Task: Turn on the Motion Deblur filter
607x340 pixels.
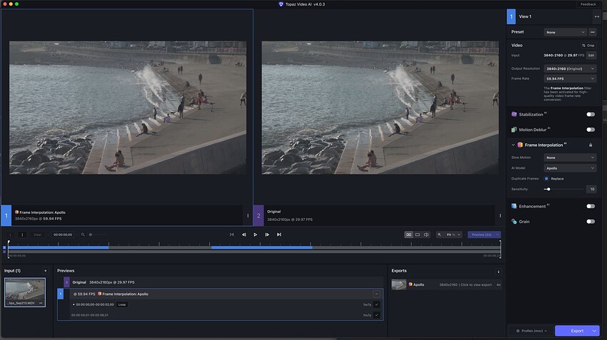Action: (x=591, y=130)
